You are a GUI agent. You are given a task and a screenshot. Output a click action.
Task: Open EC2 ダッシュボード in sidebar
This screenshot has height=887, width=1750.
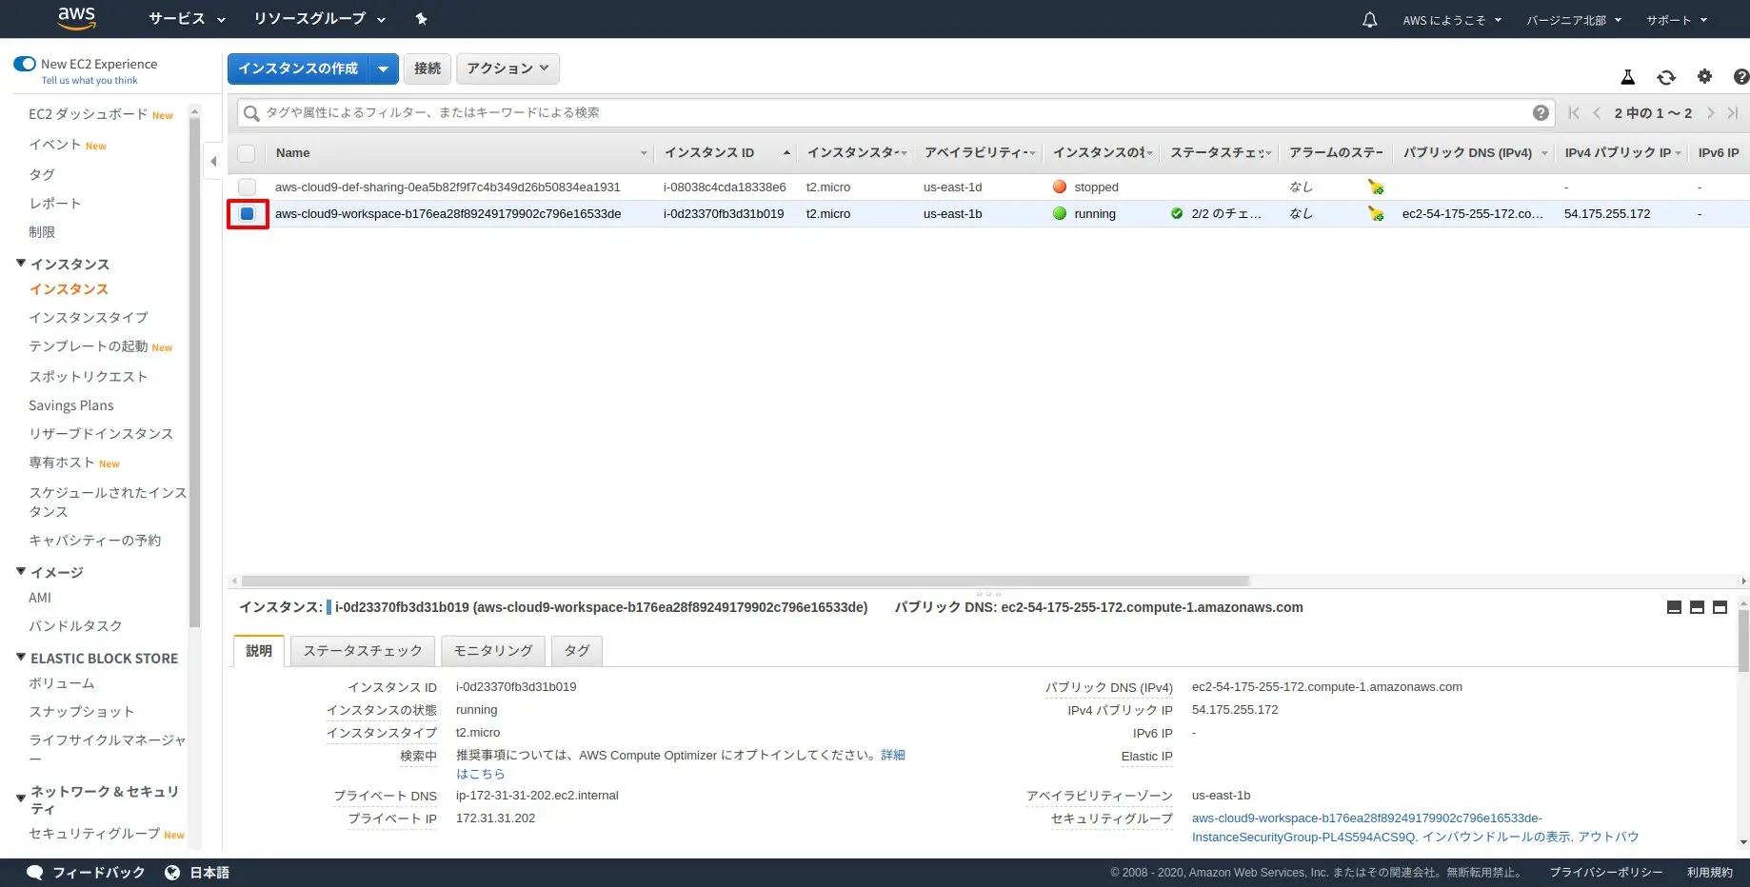(88, 114)
